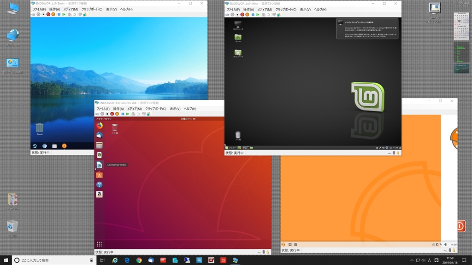Open ホーム folder on Mint desktop

click(238, 38)
